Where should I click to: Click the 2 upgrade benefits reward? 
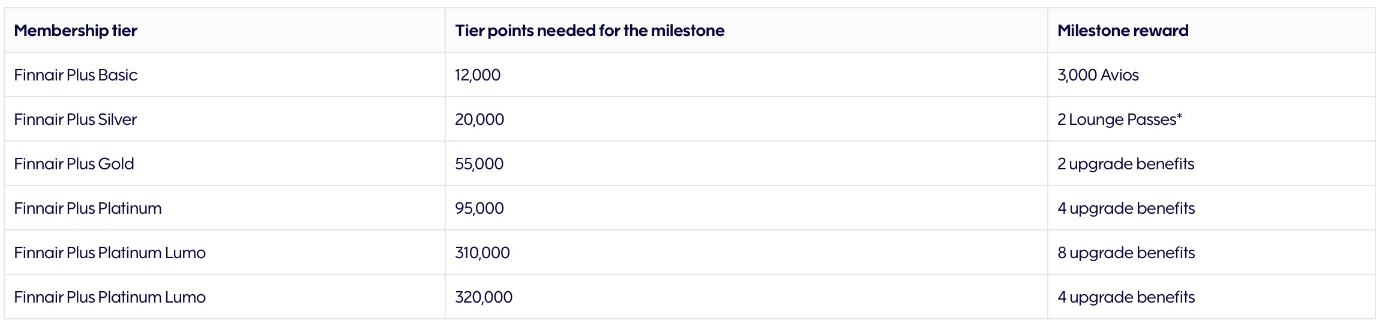pos(1126,164)
